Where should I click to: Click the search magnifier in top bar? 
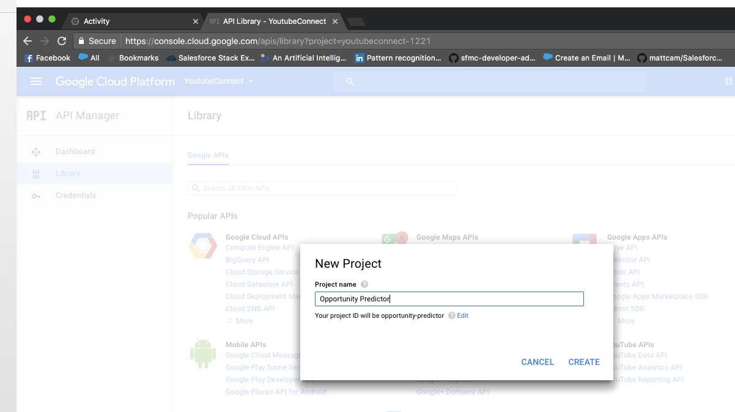click(x=350, y=81)
